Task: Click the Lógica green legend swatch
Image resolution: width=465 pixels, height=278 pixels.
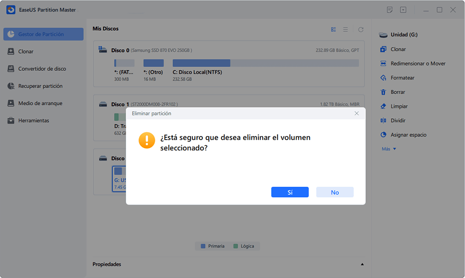Action: coord(236,246)
